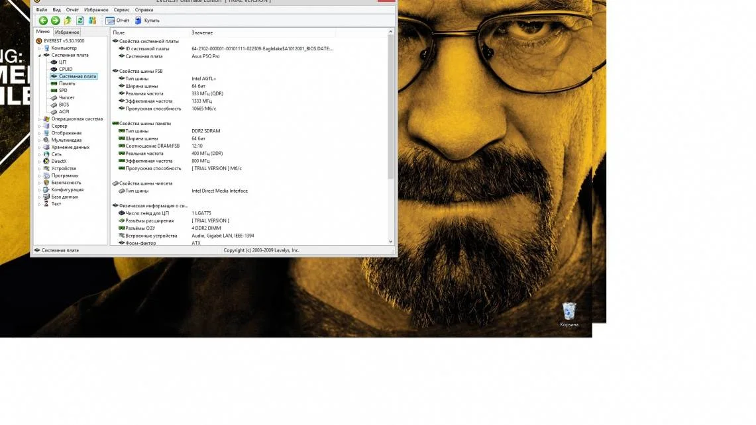
Task: Click the green Back arrow toolbar icon
Action: pyautogui.click(x=43, y=21)
